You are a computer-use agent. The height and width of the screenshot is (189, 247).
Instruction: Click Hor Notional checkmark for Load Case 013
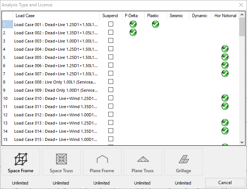225,123
